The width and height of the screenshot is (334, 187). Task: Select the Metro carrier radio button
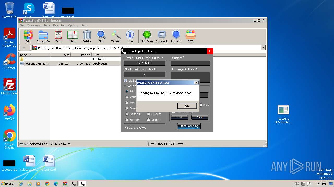127,103
